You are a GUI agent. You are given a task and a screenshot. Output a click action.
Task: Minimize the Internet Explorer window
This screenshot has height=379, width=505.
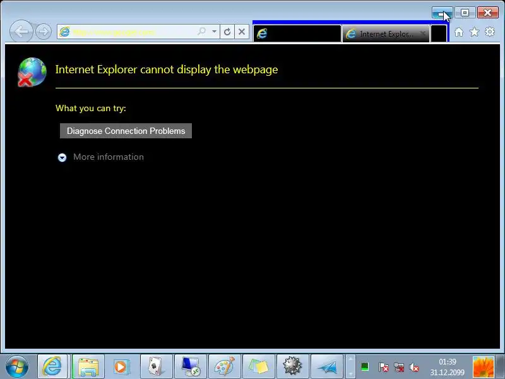(443, 13)
